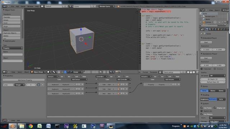The image size is (230, 129).
Task: Open the text editor Templates menu
Action: (153, 72)
